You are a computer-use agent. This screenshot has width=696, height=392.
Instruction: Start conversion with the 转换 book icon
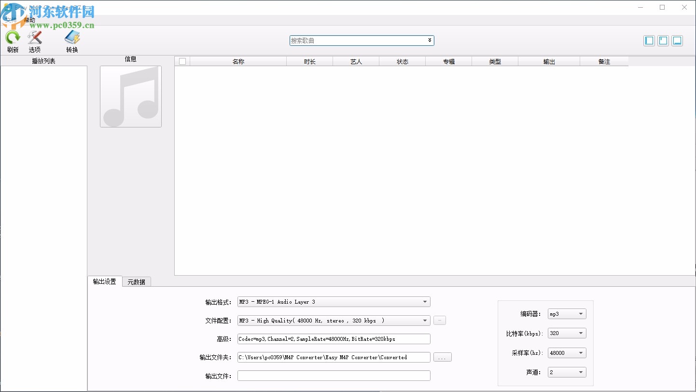[x=71, y=38]
